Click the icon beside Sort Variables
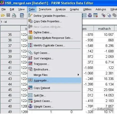Viewport: 117px width, 114px height. 30,58
